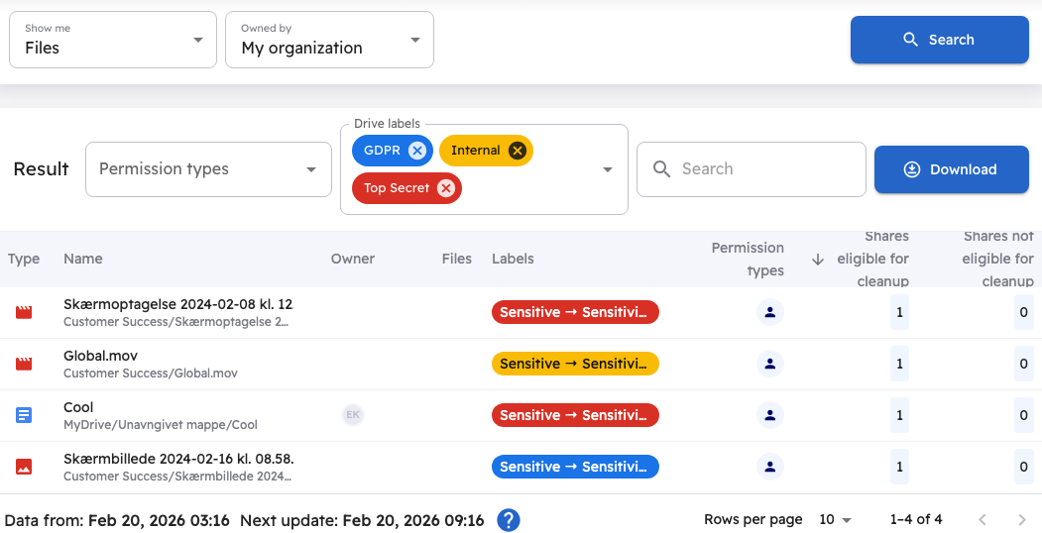
Task: Sort by the Files column header
Action: (456, 259)
